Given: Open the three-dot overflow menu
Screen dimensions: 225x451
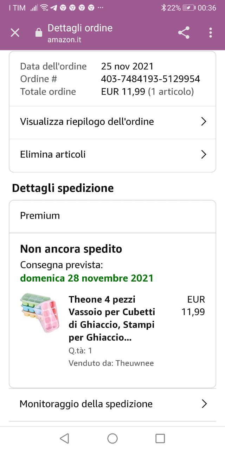Looking at the screenshot, I should [x=210, y=33].
